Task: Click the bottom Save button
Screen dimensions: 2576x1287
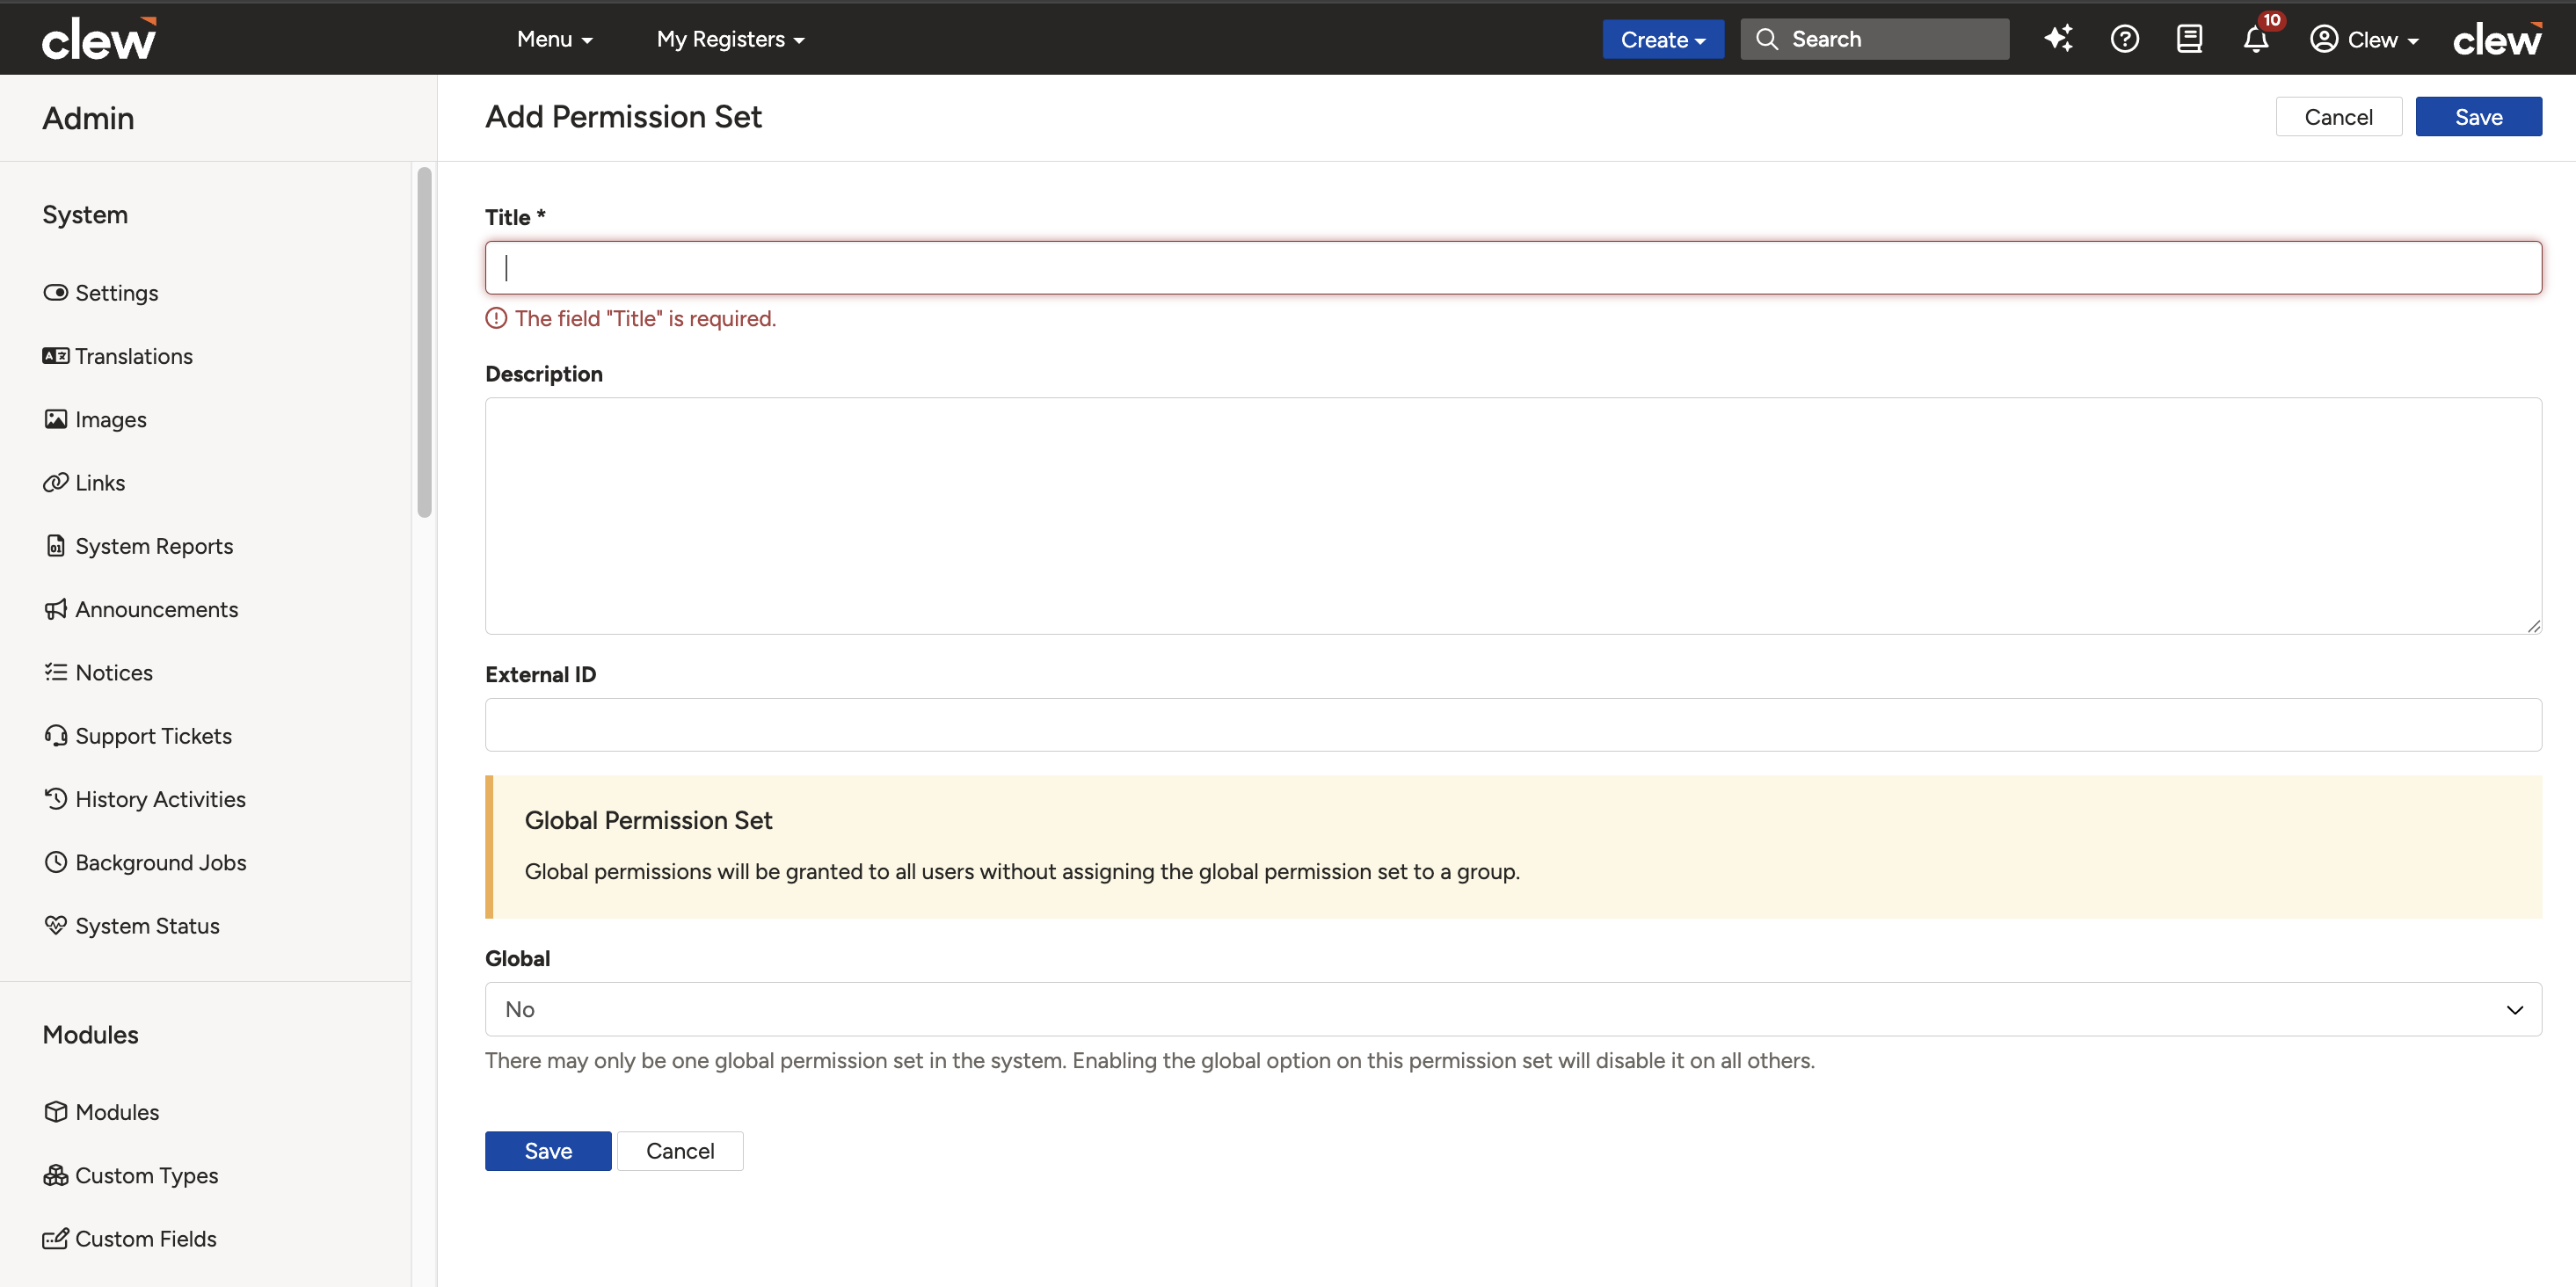Action: [x=548, y=1150]
